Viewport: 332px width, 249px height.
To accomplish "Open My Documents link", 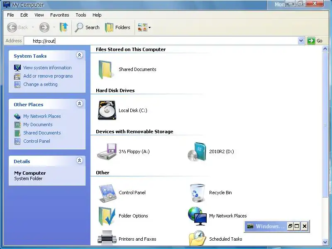I will (38, 124).
